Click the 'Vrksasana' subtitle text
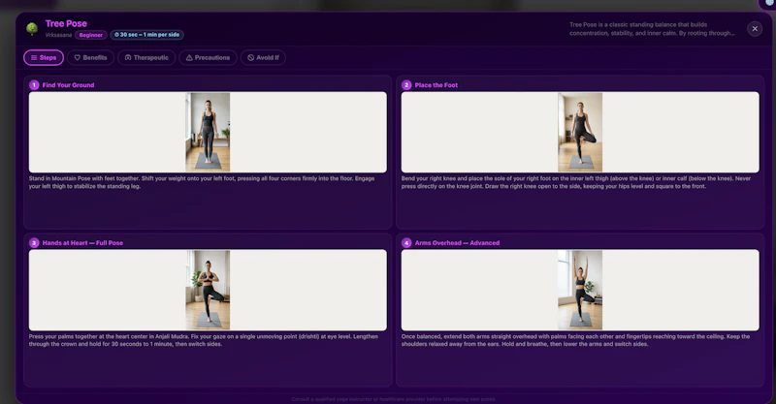Screen dimensions: 776x404 [x=58, y=35]
